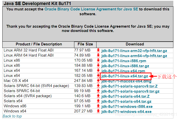Click download arrow icon beside jdk-8u171-linux-i586.tar.gz
Screen dimensions: 179x119
tap(98, 65)
